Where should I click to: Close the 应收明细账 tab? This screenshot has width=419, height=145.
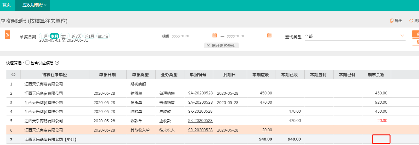point(45,5)
